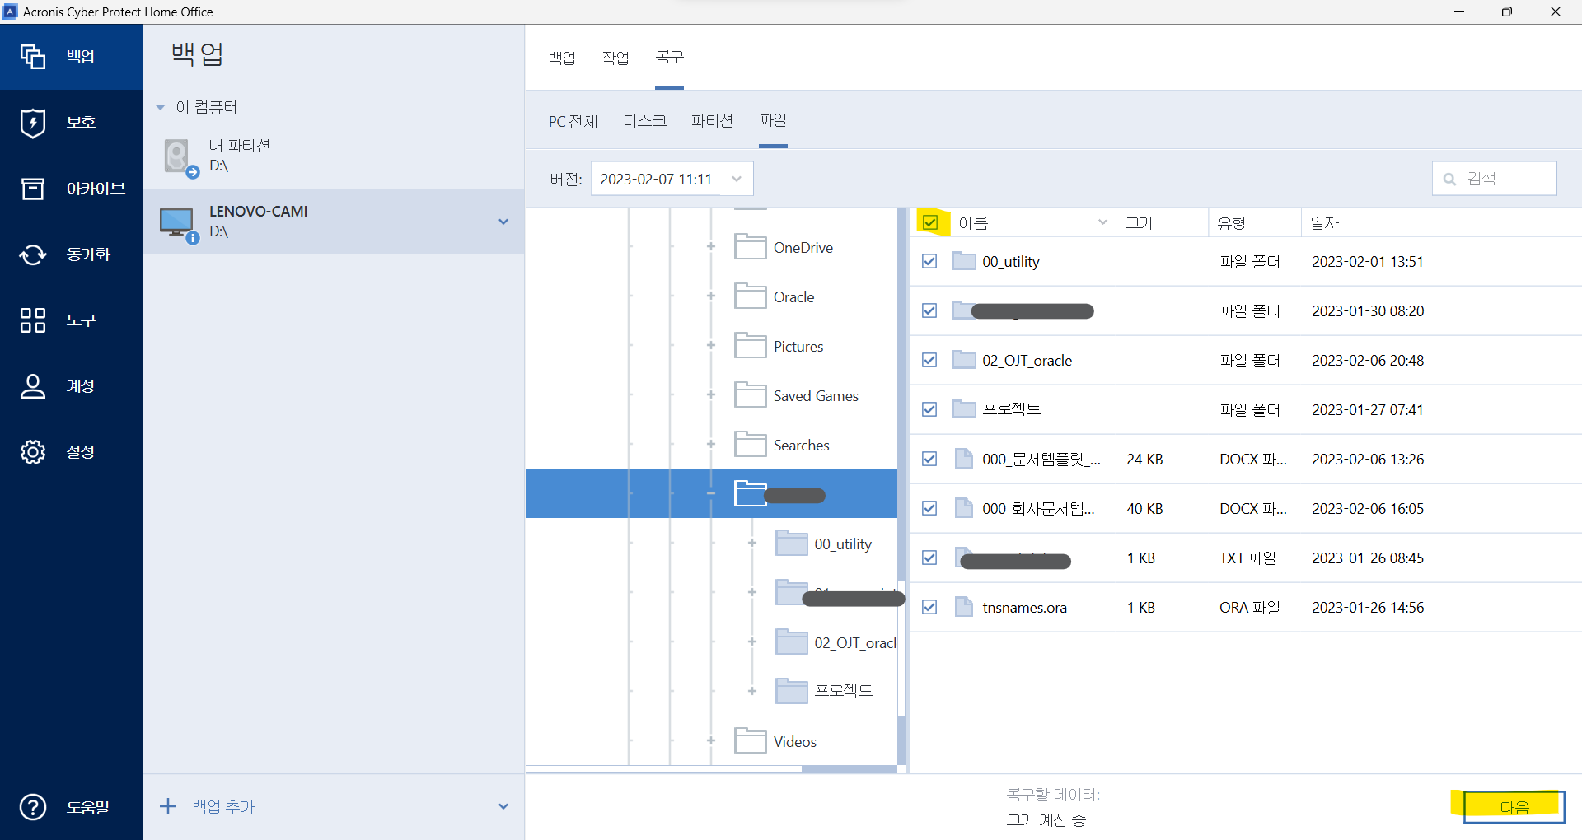This screenshot has width=1582, height=840.
Task: Click the Pictures folder icon in the tree
Action: (750, 345)
